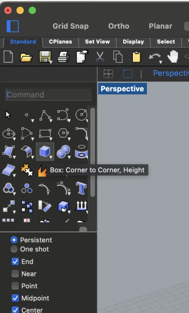The image size is (189, 313).
Task: Open the Set View toolbar tab
Action: [97, 42]
